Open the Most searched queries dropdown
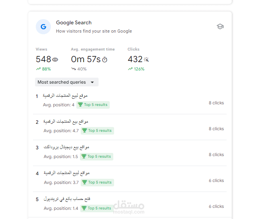 pos(66,82)
